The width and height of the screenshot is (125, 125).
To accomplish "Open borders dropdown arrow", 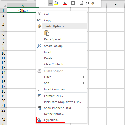I will 77,3.
